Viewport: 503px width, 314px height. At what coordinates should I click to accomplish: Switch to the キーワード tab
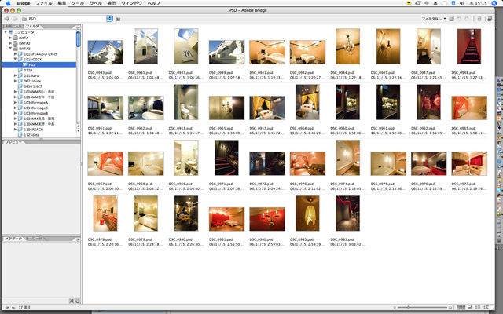coord(34,239)
